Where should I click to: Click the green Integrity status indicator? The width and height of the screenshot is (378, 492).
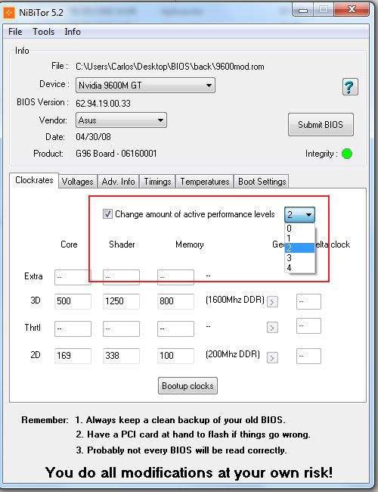tap(347, 154)
